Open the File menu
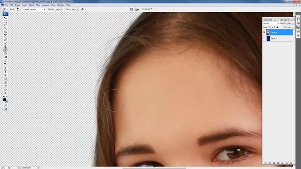The width and height of the screenshot is (301, 169). point(6,5)
